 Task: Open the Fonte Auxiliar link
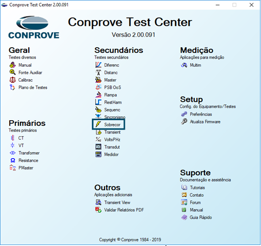point(30,72)
